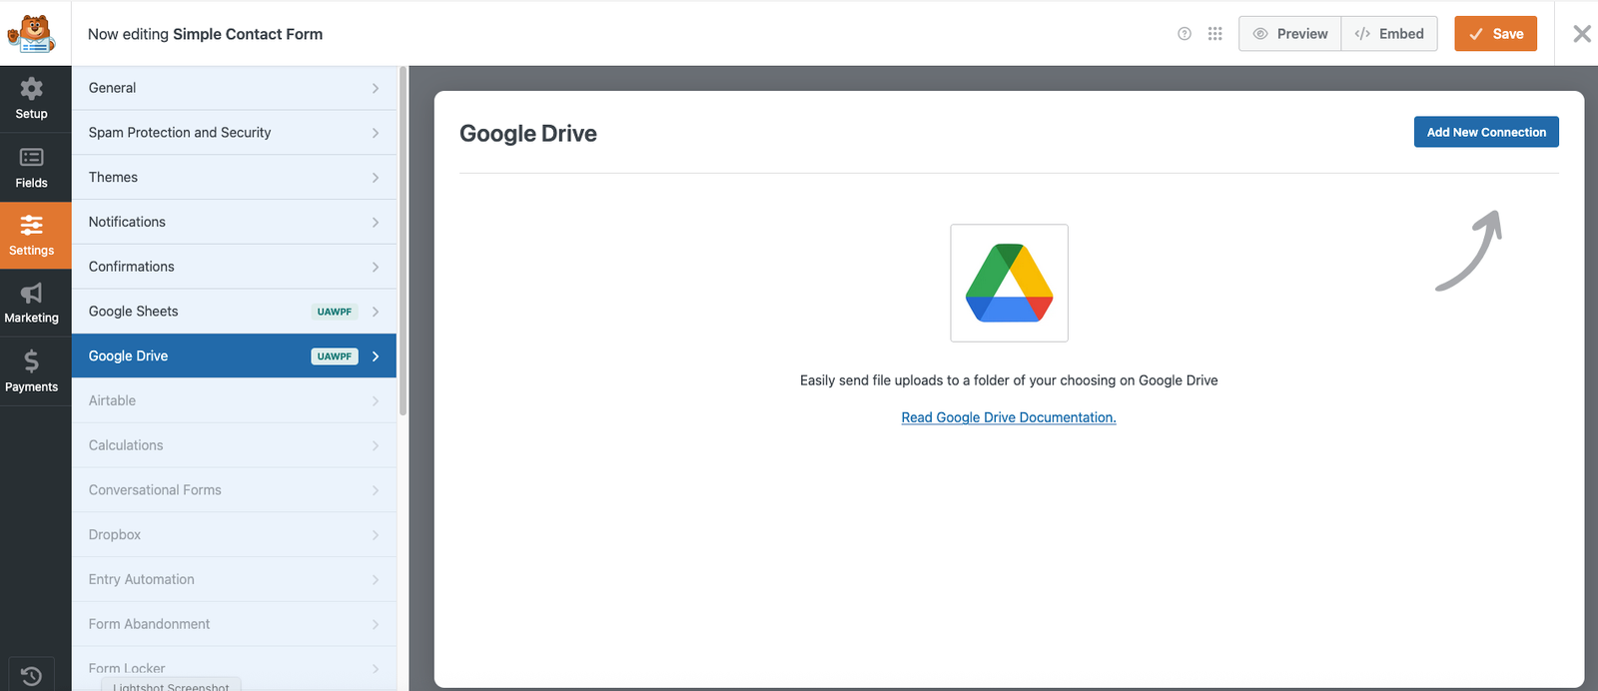
Task: Click the help question mark icon
Action: pos(1185,34)
